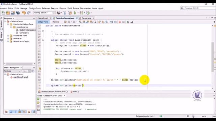Screen dimensions: 216x121
Task: Open the Arquivo menu
Action: pyautogui.click(x=4, y=8)
